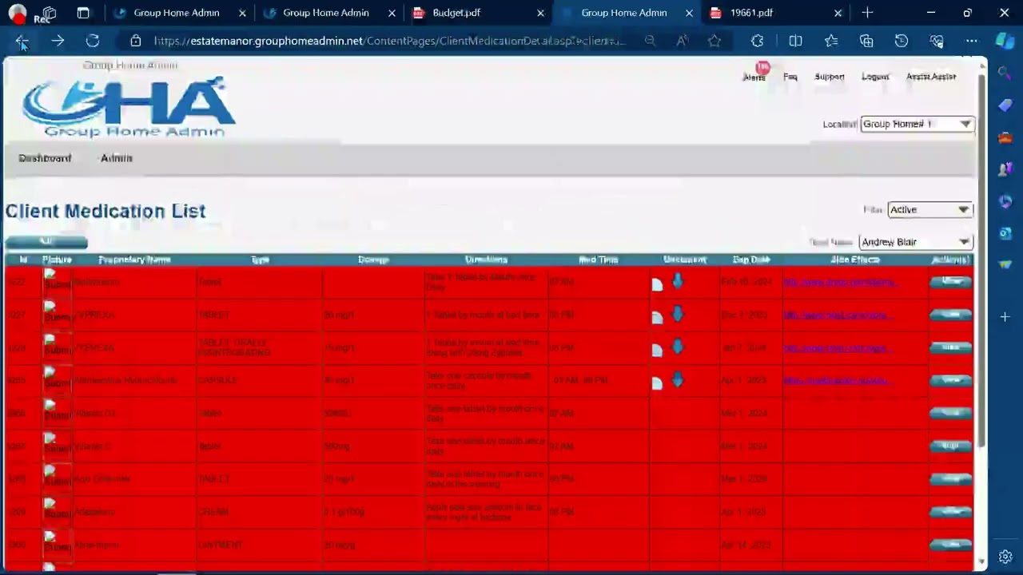Open the Outlook icon in the Edge sidebar
This screenshot has width=1023, height=575.
tap(1005, 233)
